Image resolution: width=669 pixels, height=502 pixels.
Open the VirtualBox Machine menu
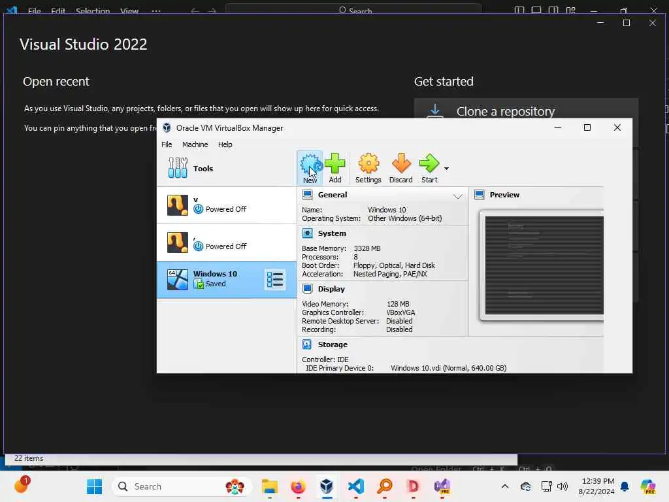(195, 144)
